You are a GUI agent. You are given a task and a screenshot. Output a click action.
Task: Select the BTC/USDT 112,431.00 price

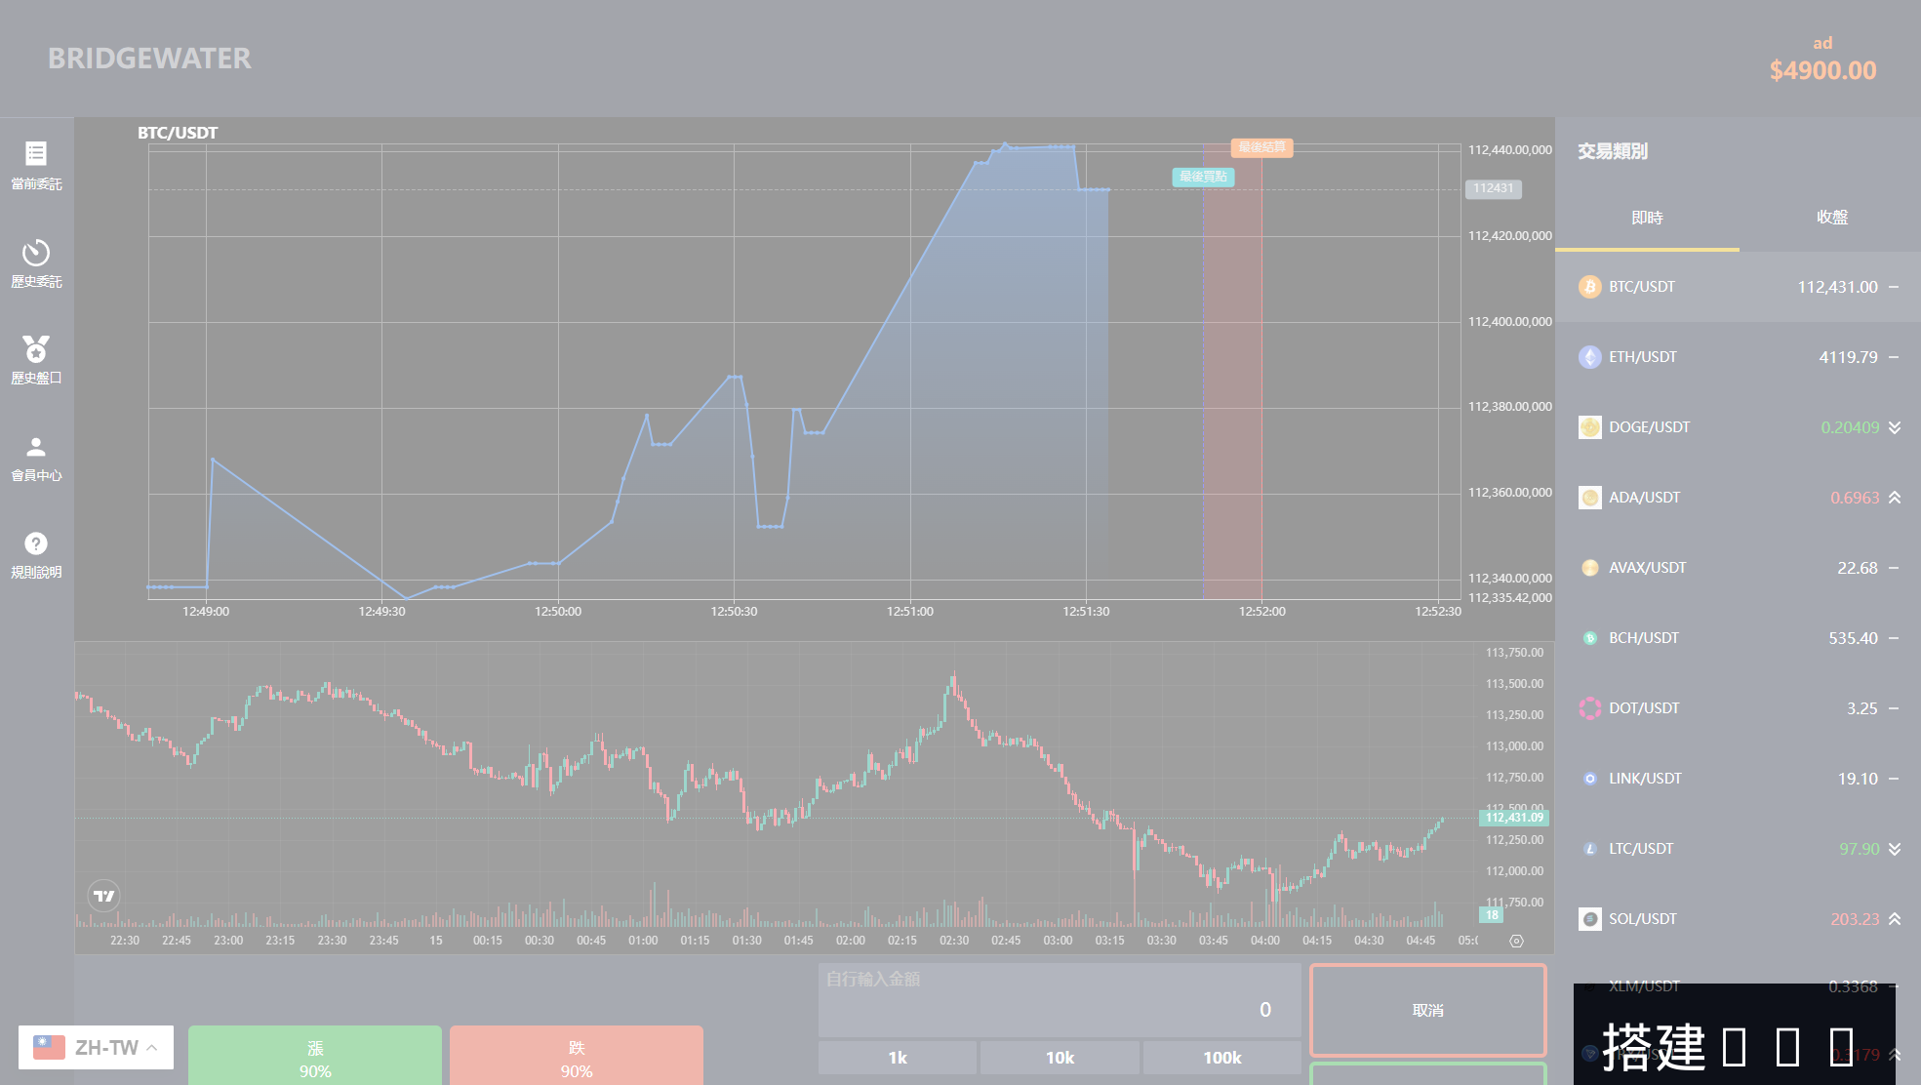click(1837, 287)
